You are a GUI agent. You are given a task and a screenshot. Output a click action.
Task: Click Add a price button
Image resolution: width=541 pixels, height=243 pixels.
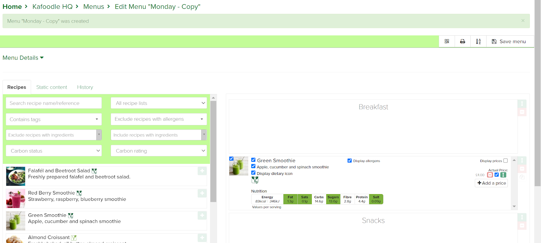point(491,183)
